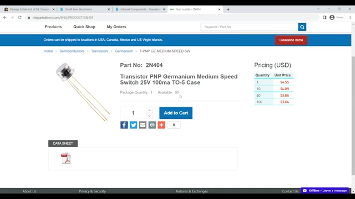Open Germanium breadcrumb link
Viewport: 355px width, 199px height.
click(x=124, y=51)
